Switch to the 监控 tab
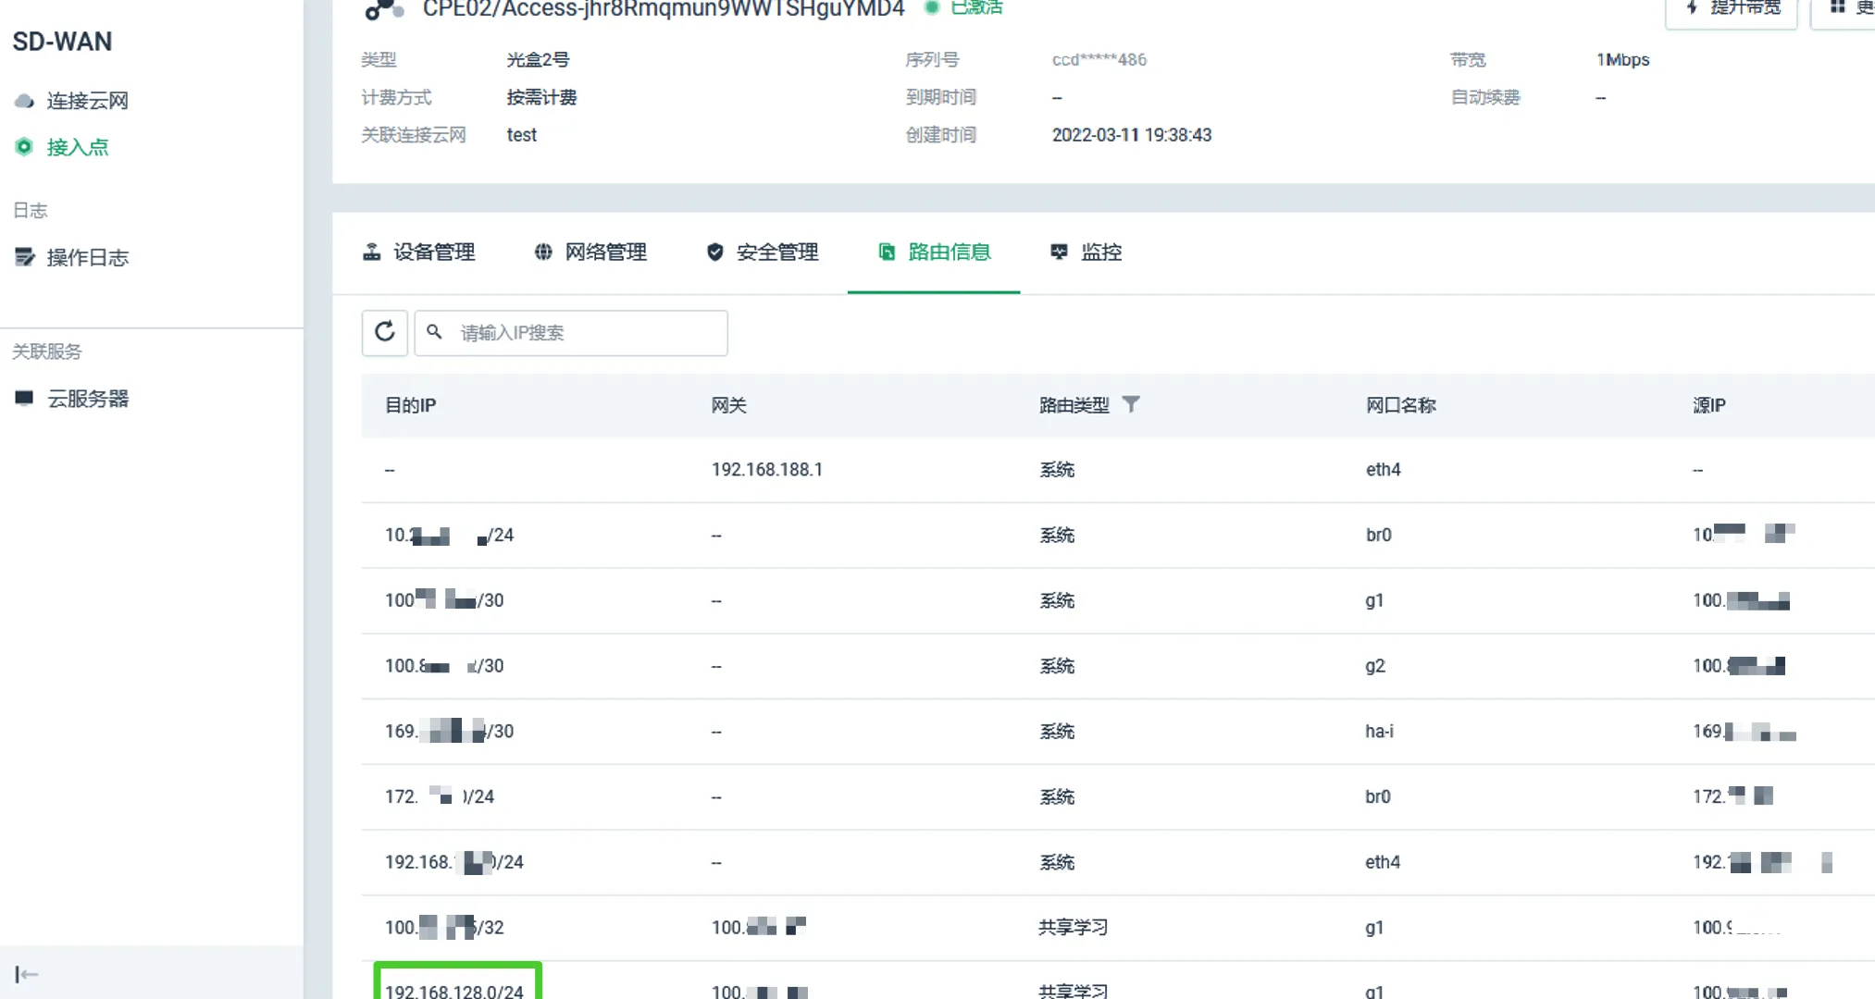 [1087, 253]
